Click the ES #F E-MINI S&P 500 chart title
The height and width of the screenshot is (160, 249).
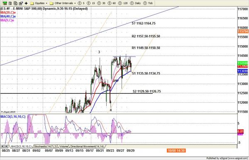(44, 9)
